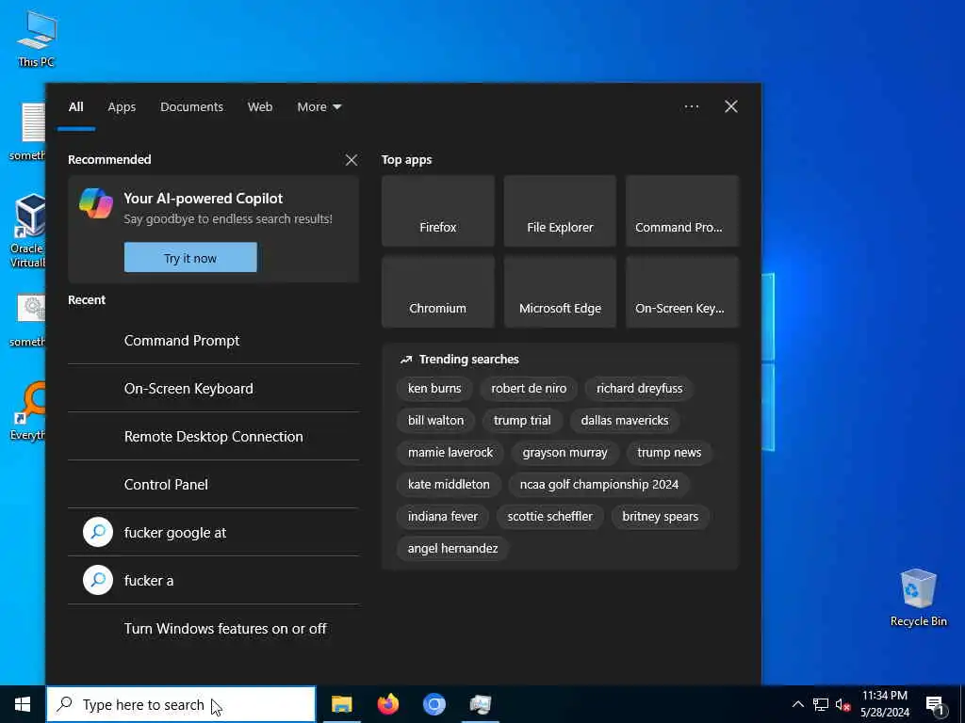
Task: Search the trending topic grayson murray
Action: 565,453
